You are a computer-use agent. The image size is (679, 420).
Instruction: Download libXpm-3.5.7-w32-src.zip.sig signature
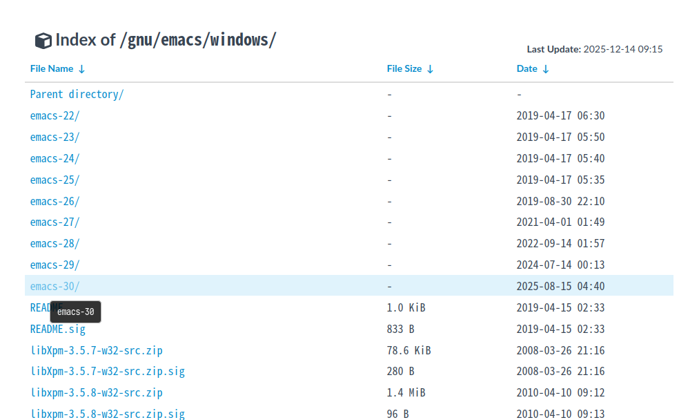[108, 372]
